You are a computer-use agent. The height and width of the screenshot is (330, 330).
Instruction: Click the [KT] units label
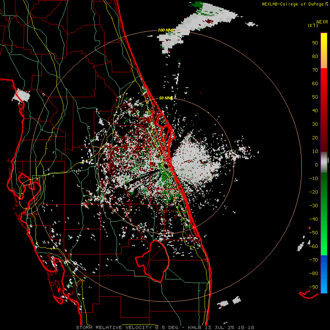[x=313, y=25]
